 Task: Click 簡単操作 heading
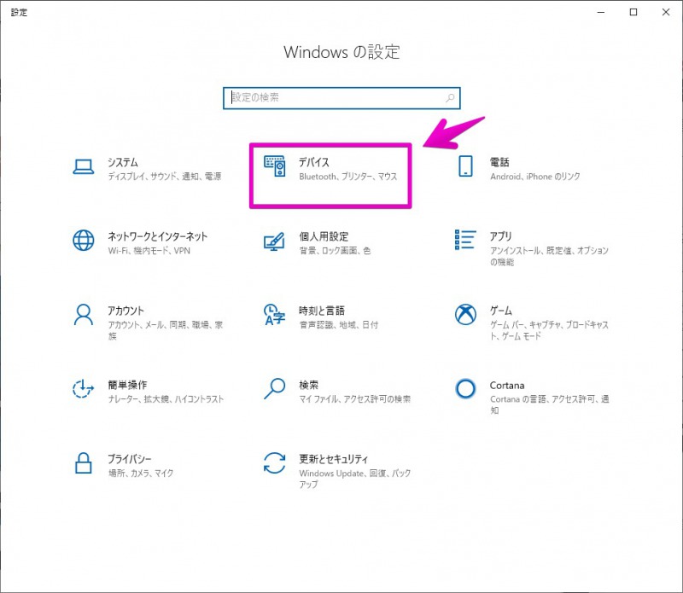(x=127, y=385)
